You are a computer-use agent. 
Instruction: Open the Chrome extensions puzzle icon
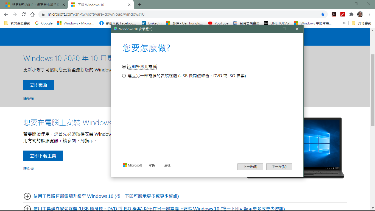351,14
